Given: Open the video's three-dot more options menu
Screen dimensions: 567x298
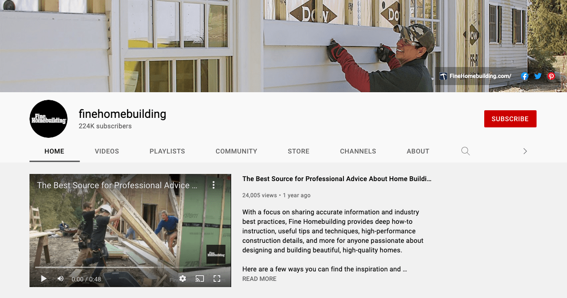Looking at the screenshot, I should 214,185.
